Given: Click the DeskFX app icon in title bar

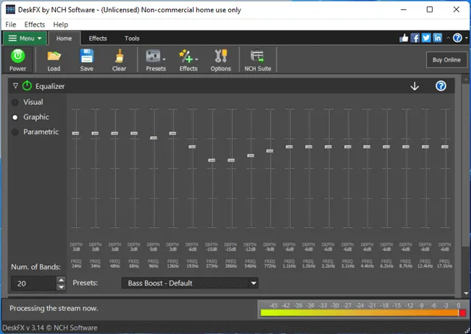Looking at the screenshot, I should 10,9.
